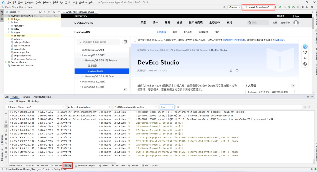Expand the oh_modules folder
This screenshot has width=317, height=172.
[9, 36]
